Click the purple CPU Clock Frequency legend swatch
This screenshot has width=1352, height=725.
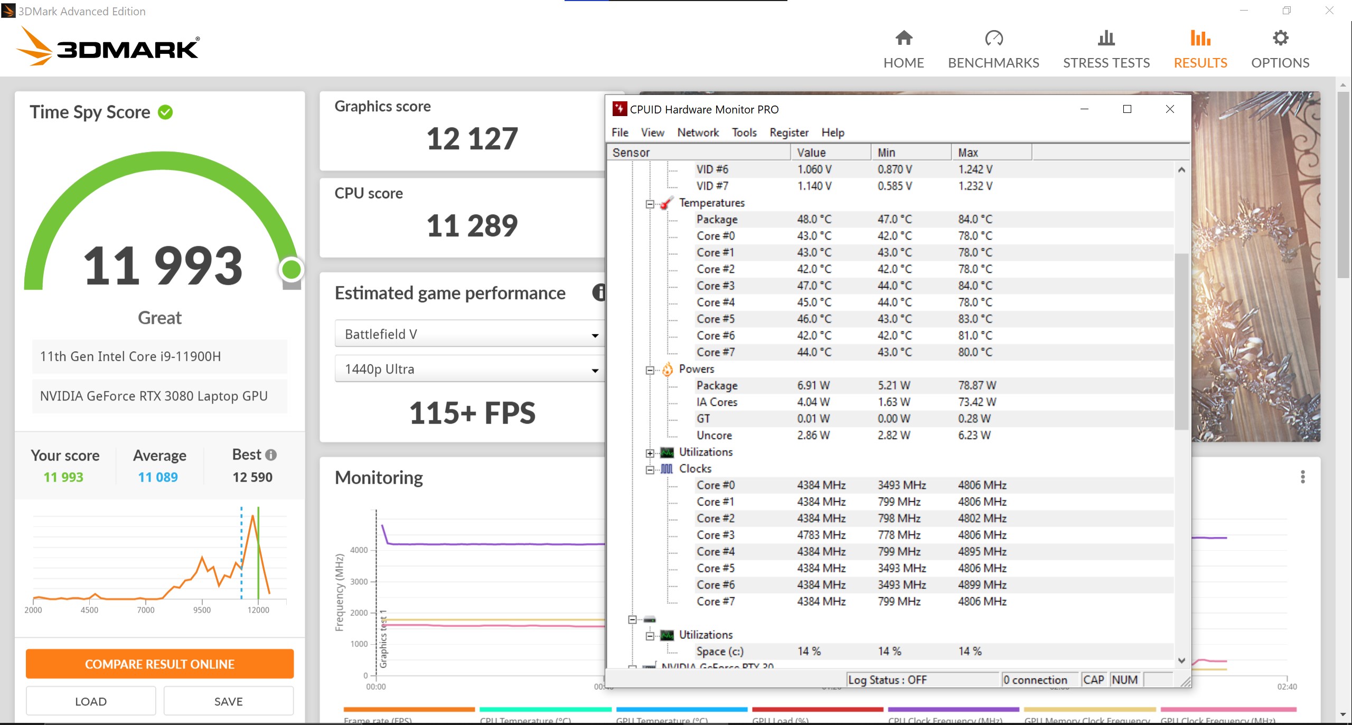pyautogui.click(x=954, y=709)
